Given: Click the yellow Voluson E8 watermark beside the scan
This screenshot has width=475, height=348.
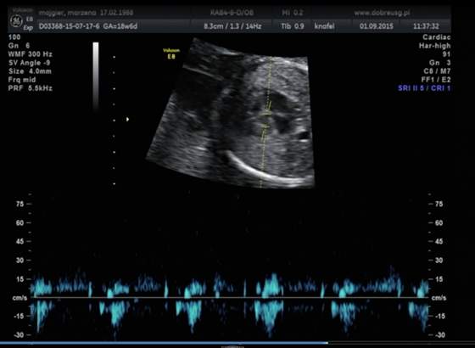Looking at the screenshot, I should pos(171,53).
